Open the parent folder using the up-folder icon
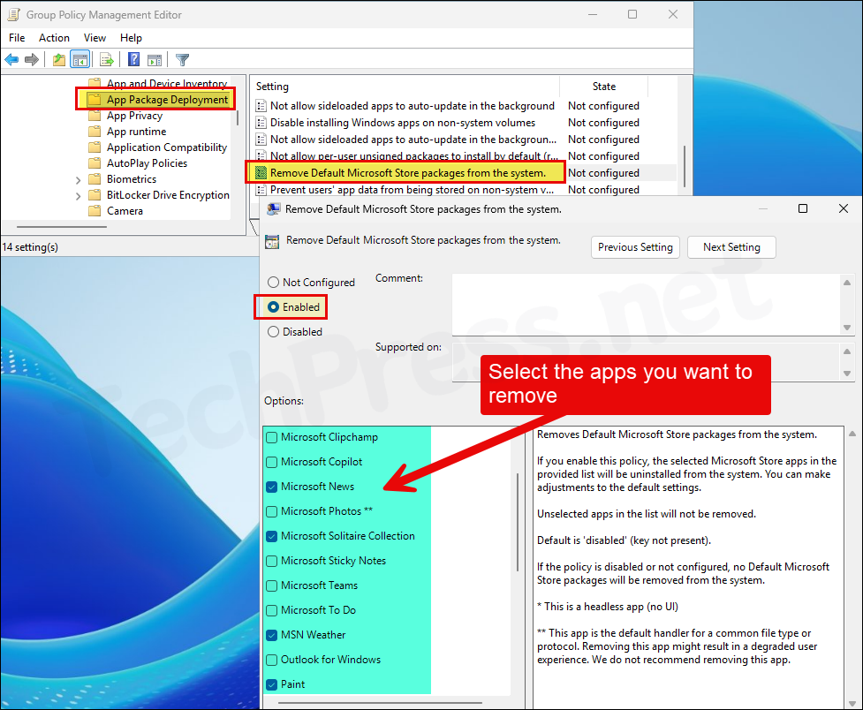This screenshot has height=710, width=863. tap(58, 59)
